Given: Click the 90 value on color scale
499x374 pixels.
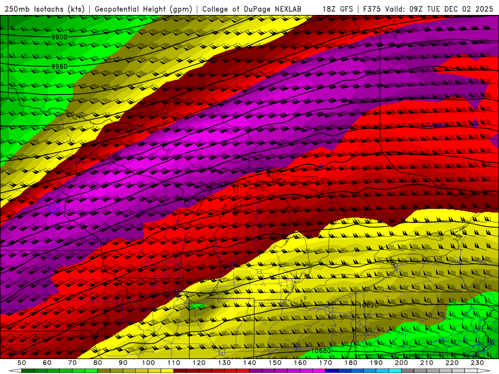Looking at the screenshot, I should click(123, 363).
